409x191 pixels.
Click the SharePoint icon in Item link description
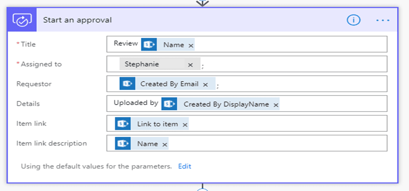pyautogui.click(x=123, y=143)
